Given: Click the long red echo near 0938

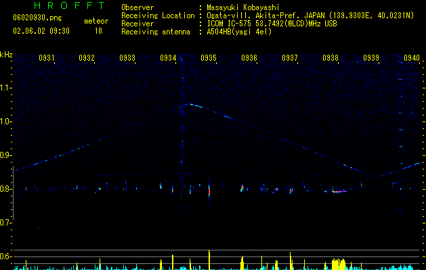Looking at the screenshot, I should point(339,192).
